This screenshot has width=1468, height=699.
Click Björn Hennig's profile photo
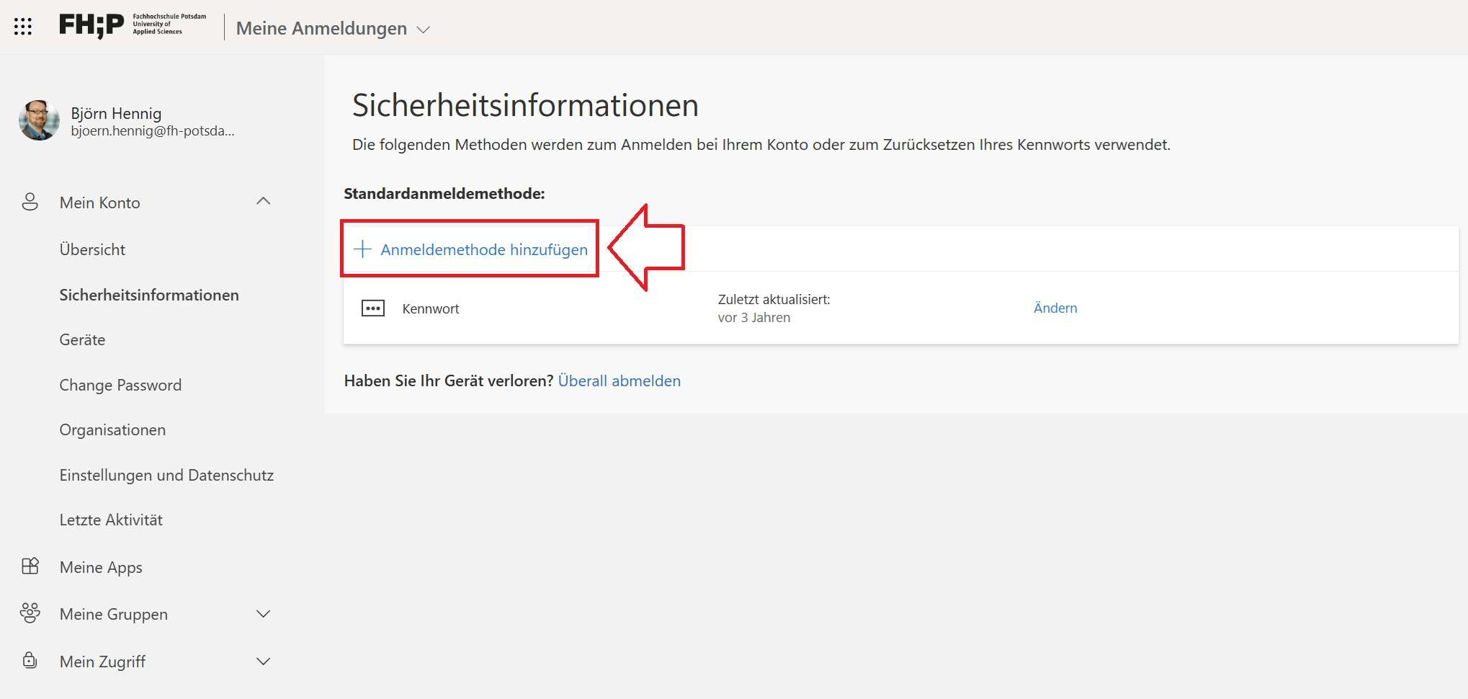(39, 120)
